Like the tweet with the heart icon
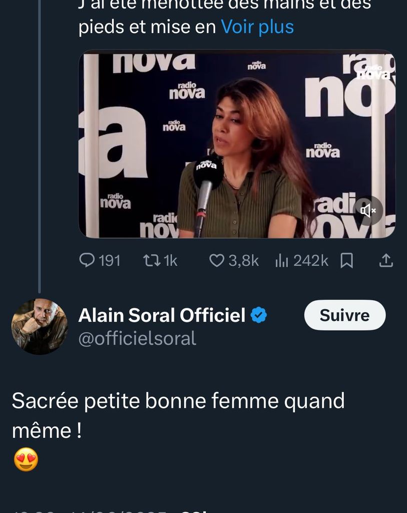407x513 pixels. [x=216, y=261]
